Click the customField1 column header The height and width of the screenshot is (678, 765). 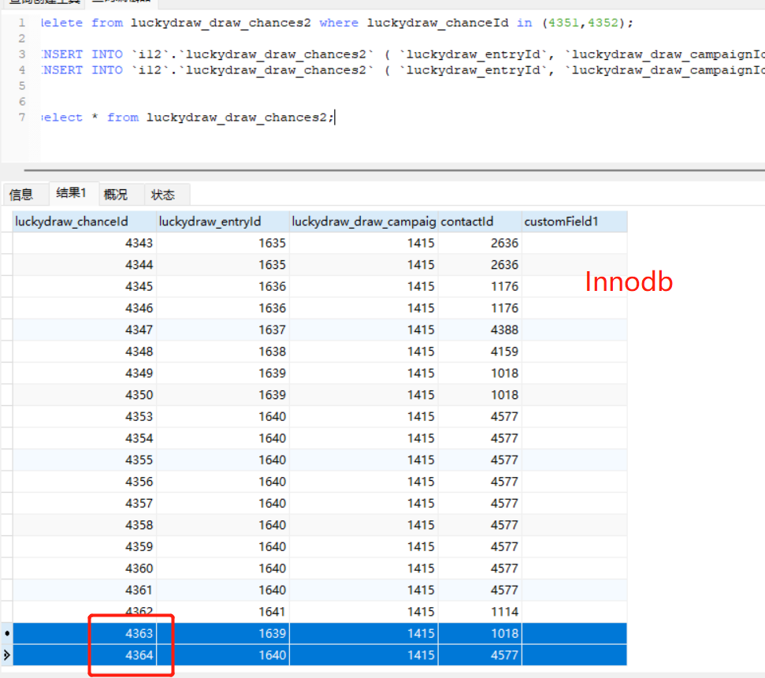pos(574,222)
